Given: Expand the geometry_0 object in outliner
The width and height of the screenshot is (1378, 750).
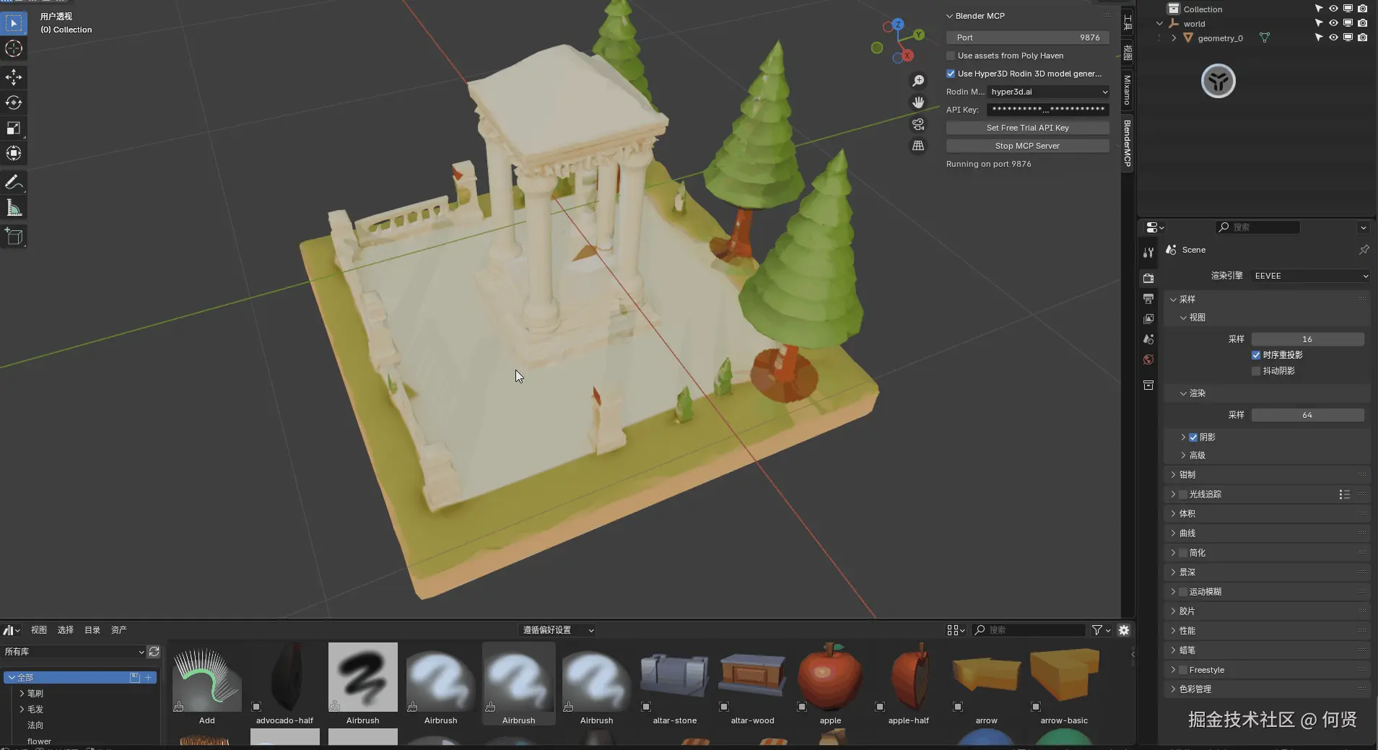Looking at the screenshot, I should [1174, 38].
